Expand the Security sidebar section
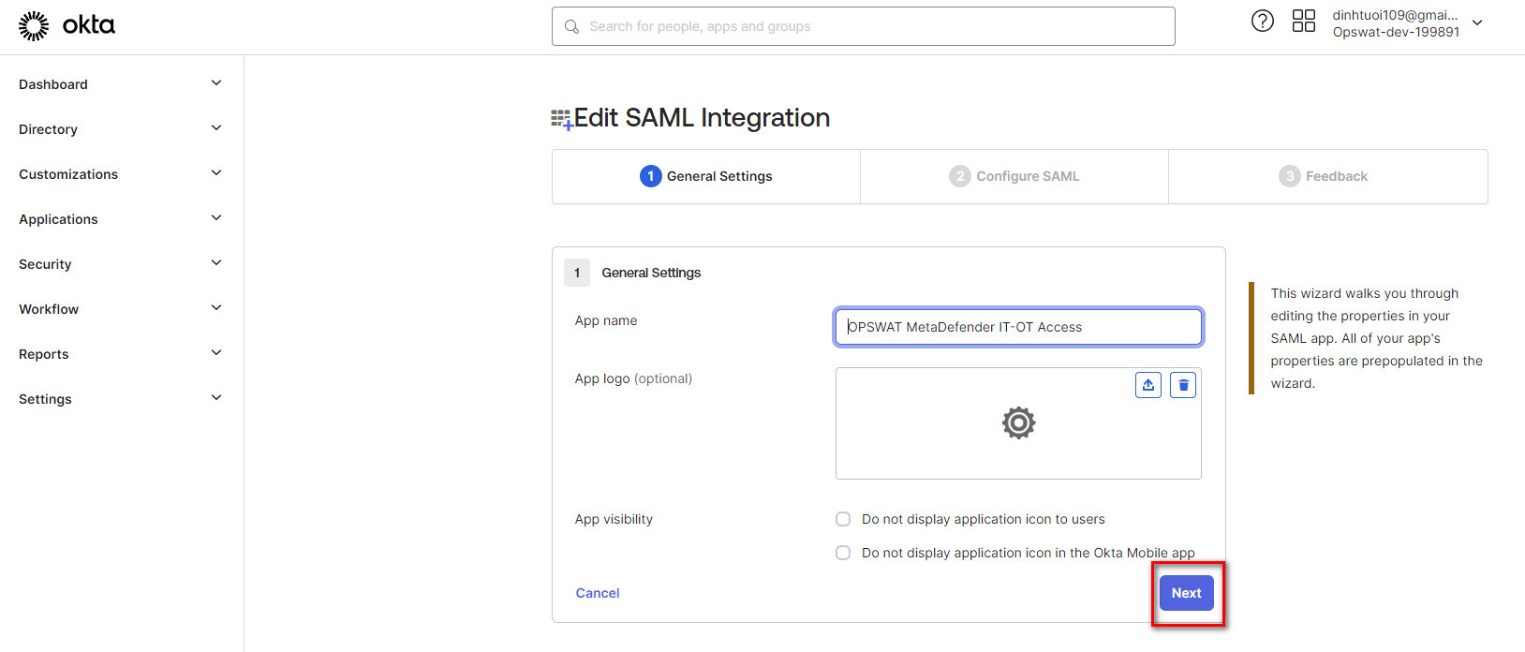Screen dimensions: 1525x652 pyautogui.click(x=216, y=263)
